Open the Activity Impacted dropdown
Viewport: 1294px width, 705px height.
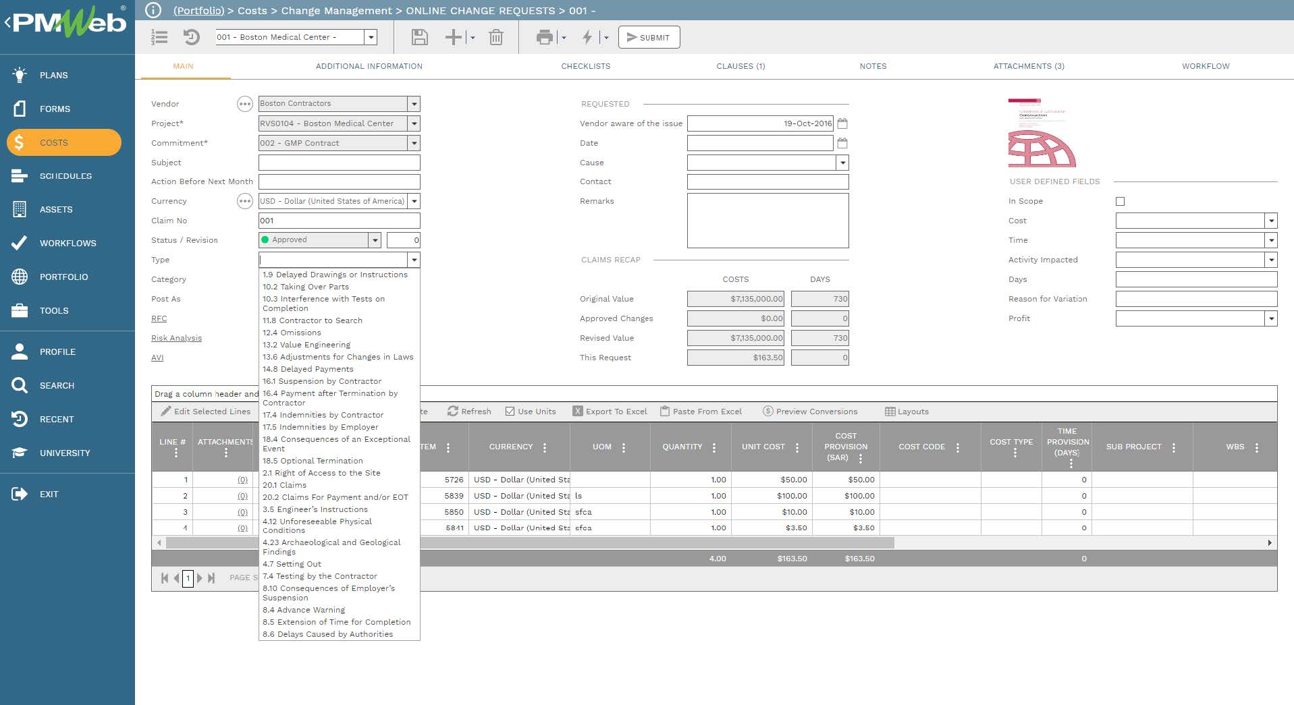[1271, 260]
